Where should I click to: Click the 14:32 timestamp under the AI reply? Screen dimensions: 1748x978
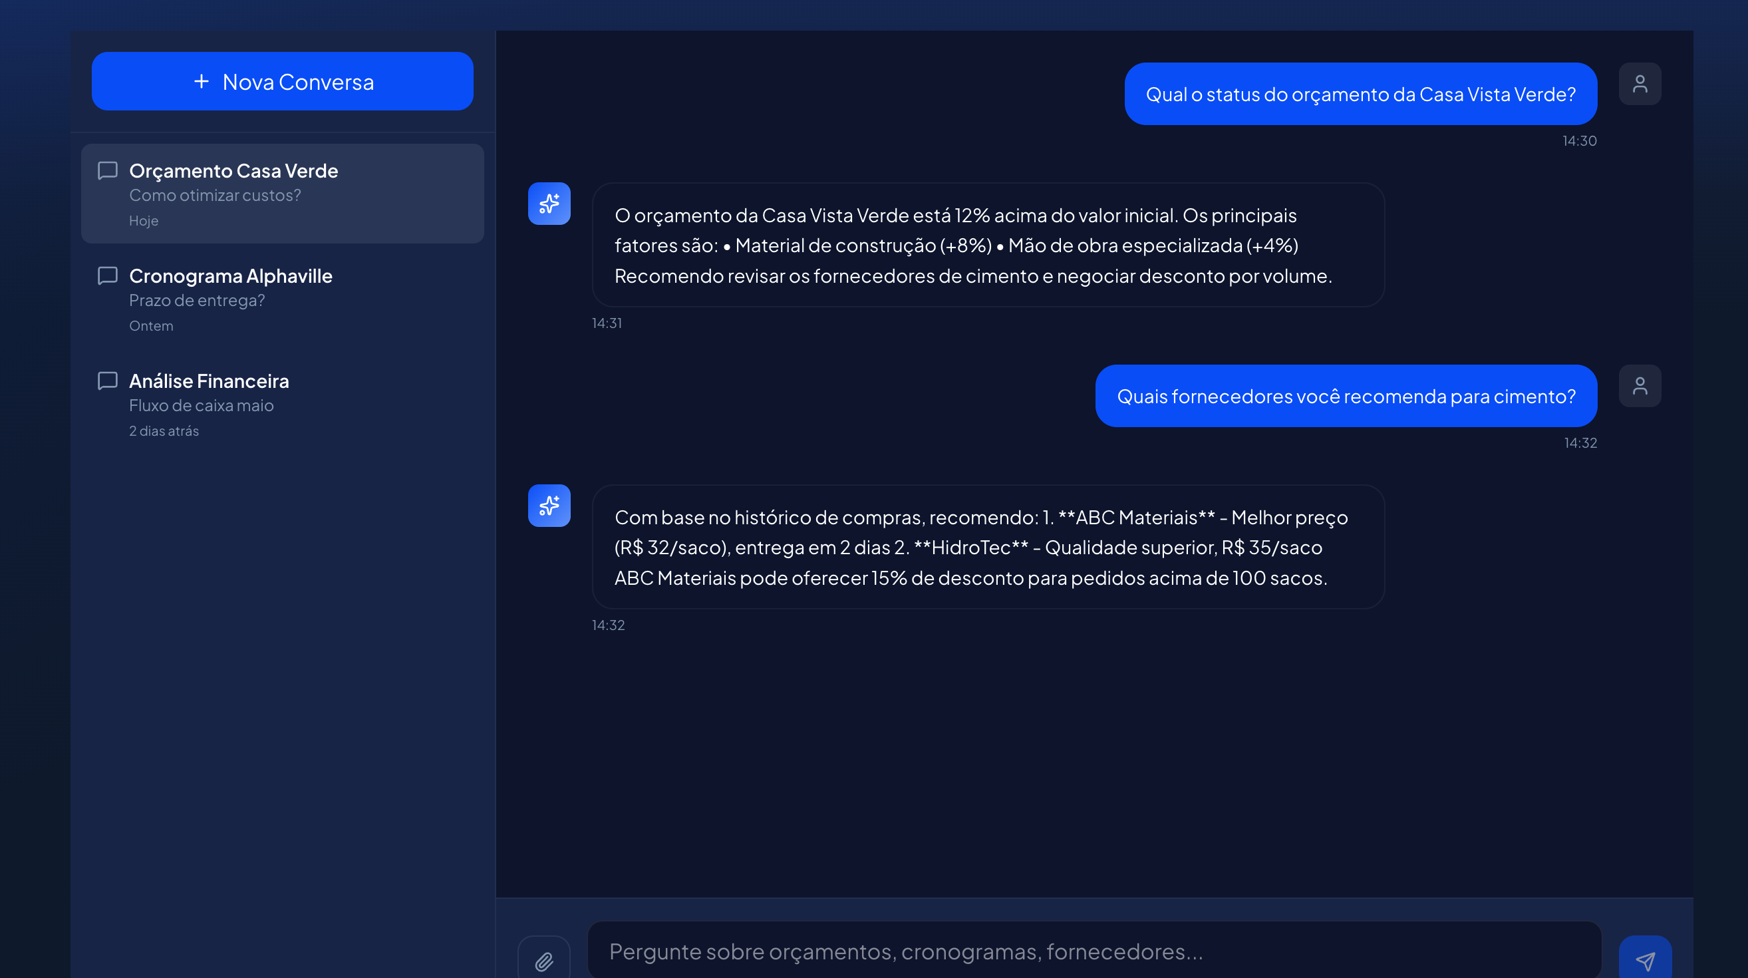[608, 625]
